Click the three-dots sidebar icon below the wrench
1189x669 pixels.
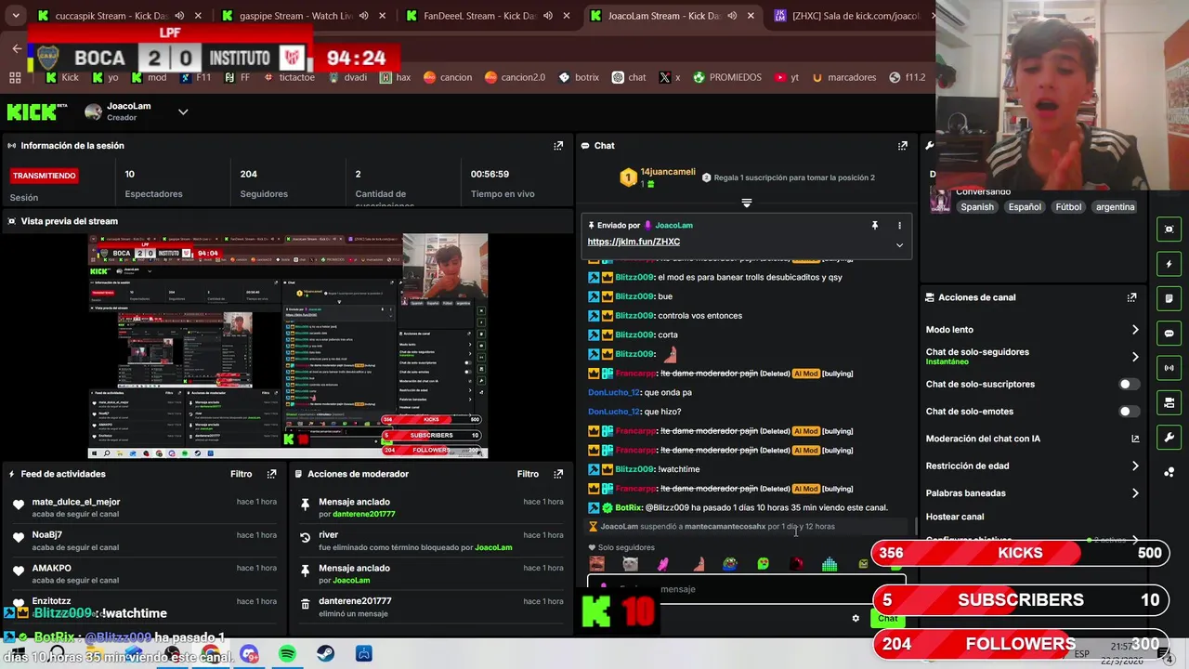click(x=1169, y=472)
